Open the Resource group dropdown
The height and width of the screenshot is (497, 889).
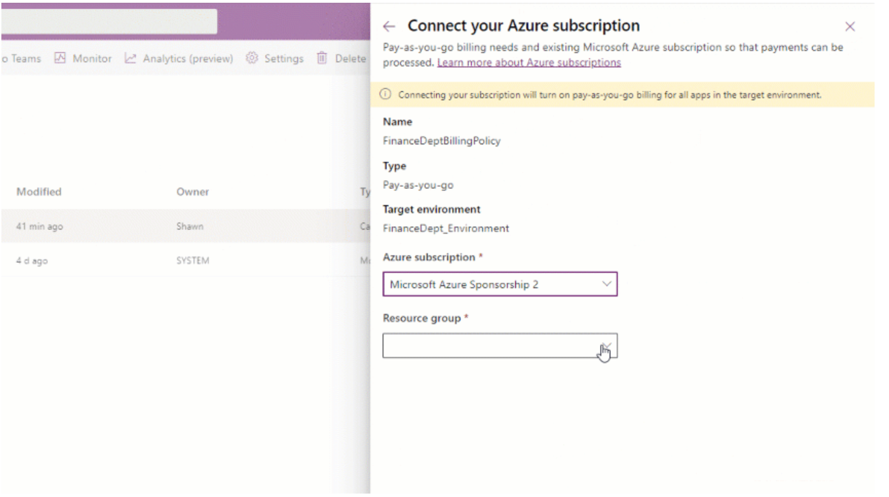500,346
